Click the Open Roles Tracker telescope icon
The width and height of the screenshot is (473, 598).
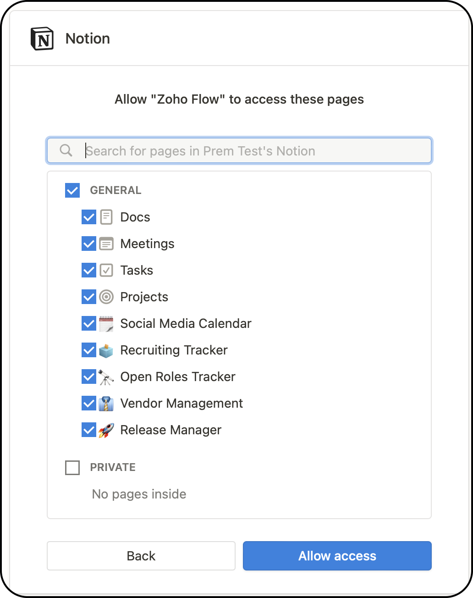click(106, 377)
